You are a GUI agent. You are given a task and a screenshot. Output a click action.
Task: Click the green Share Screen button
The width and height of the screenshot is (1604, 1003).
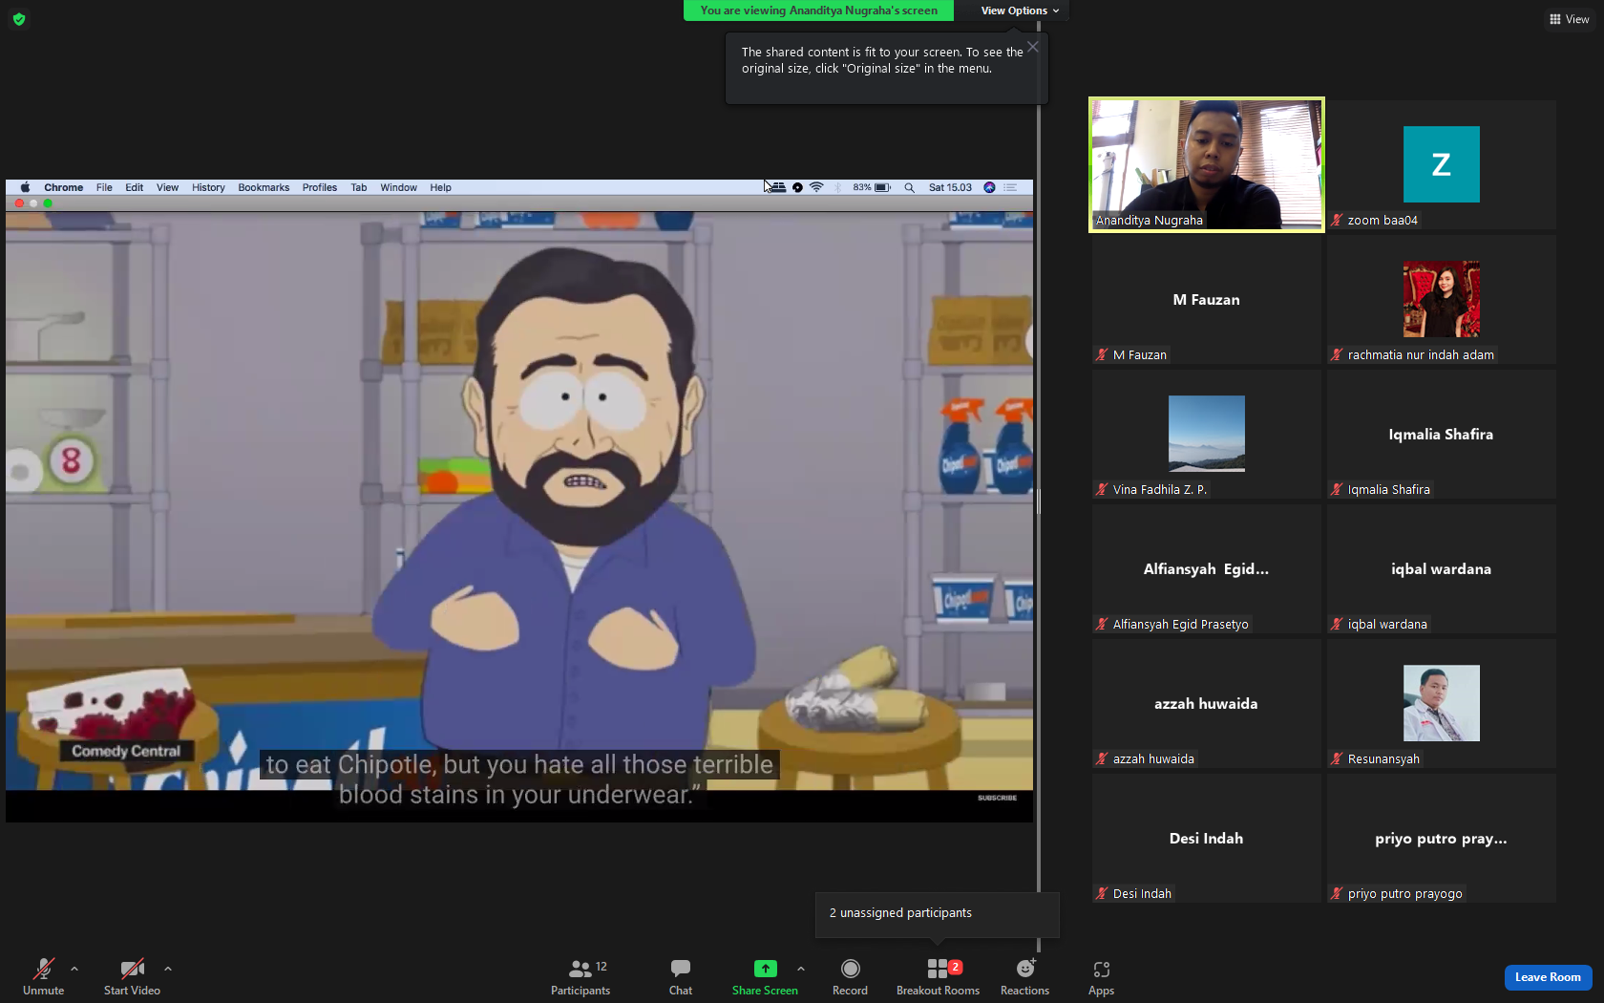click(x=765, y=976)
